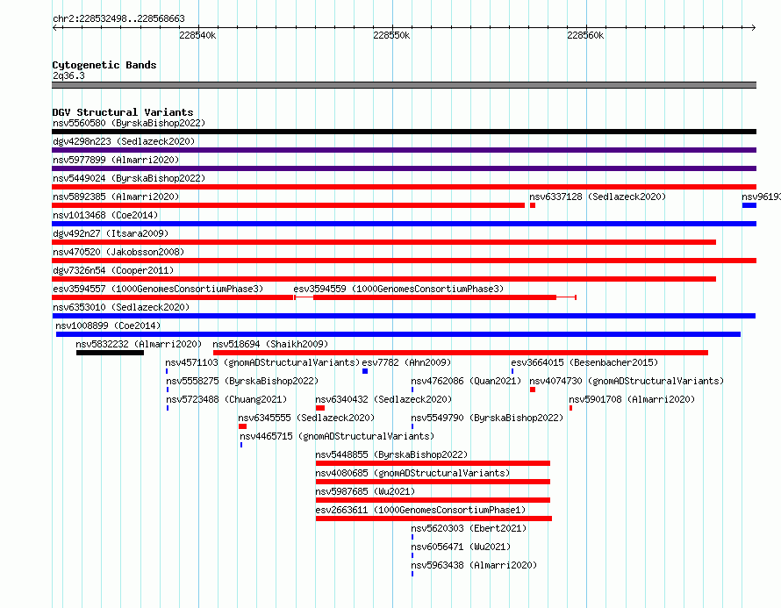Image resolution: width=781 pixels, height=608 pixels.
Task: Click the left arrow on the ruler
Action: point(55,27)
